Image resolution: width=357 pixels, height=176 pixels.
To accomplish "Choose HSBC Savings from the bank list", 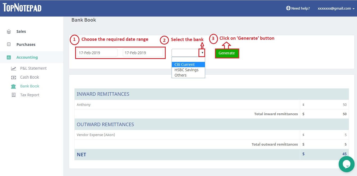I will click(x=188, y=70).
